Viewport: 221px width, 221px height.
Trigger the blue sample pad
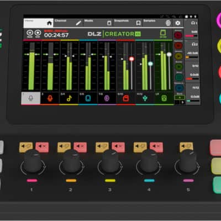coord(179,88)
